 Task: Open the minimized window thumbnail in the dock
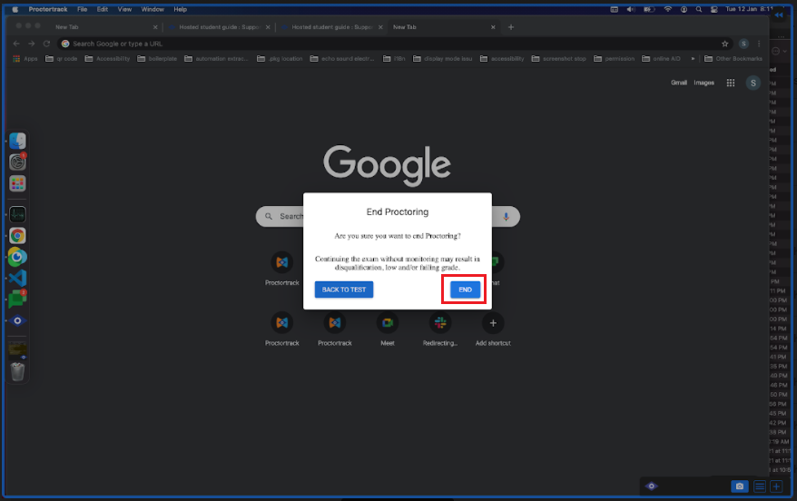pyautogui.click(x=17, y=350)
